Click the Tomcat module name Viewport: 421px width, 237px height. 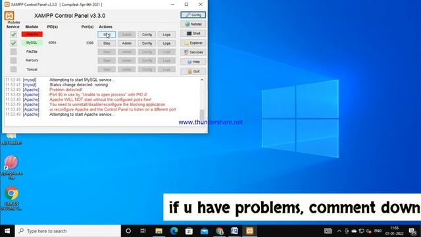pos(32,69)
